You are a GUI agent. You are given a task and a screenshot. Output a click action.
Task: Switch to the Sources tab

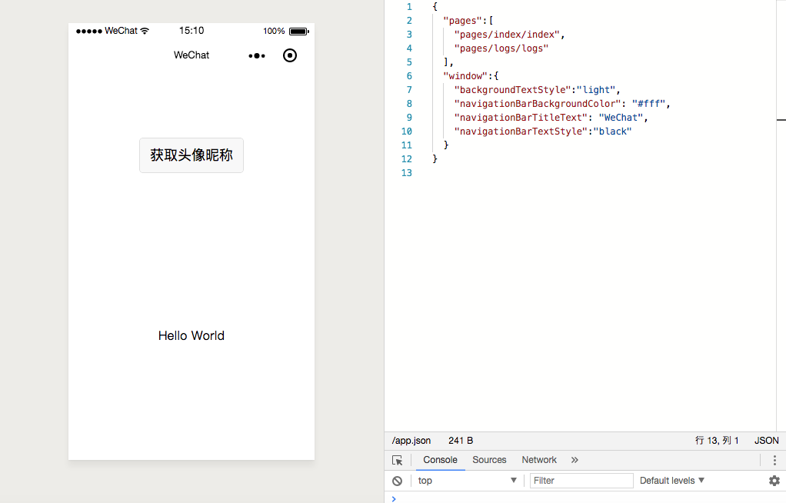pyautogui.click(x=489, y=460)
